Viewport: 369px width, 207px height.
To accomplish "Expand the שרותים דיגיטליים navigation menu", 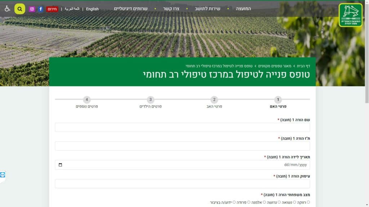I will 131,9.
